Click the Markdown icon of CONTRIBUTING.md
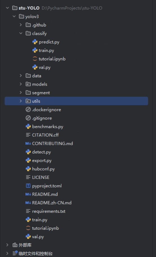The height and width of the screenshot is (257, 156). coord(28,143)
